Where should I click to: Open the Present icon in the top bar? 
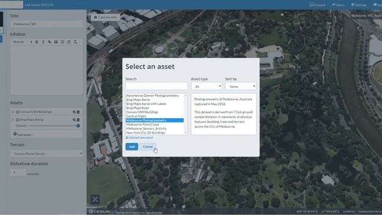(x=312, y=5)
